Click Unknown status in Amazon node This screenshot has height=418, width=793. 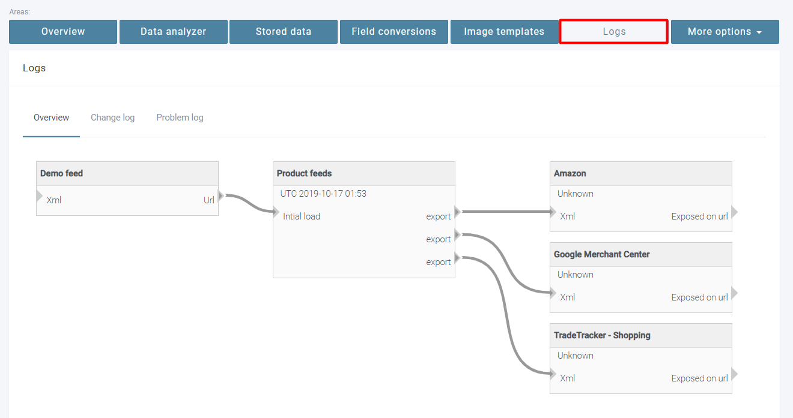pyautogui.click(x=576, y=194)
